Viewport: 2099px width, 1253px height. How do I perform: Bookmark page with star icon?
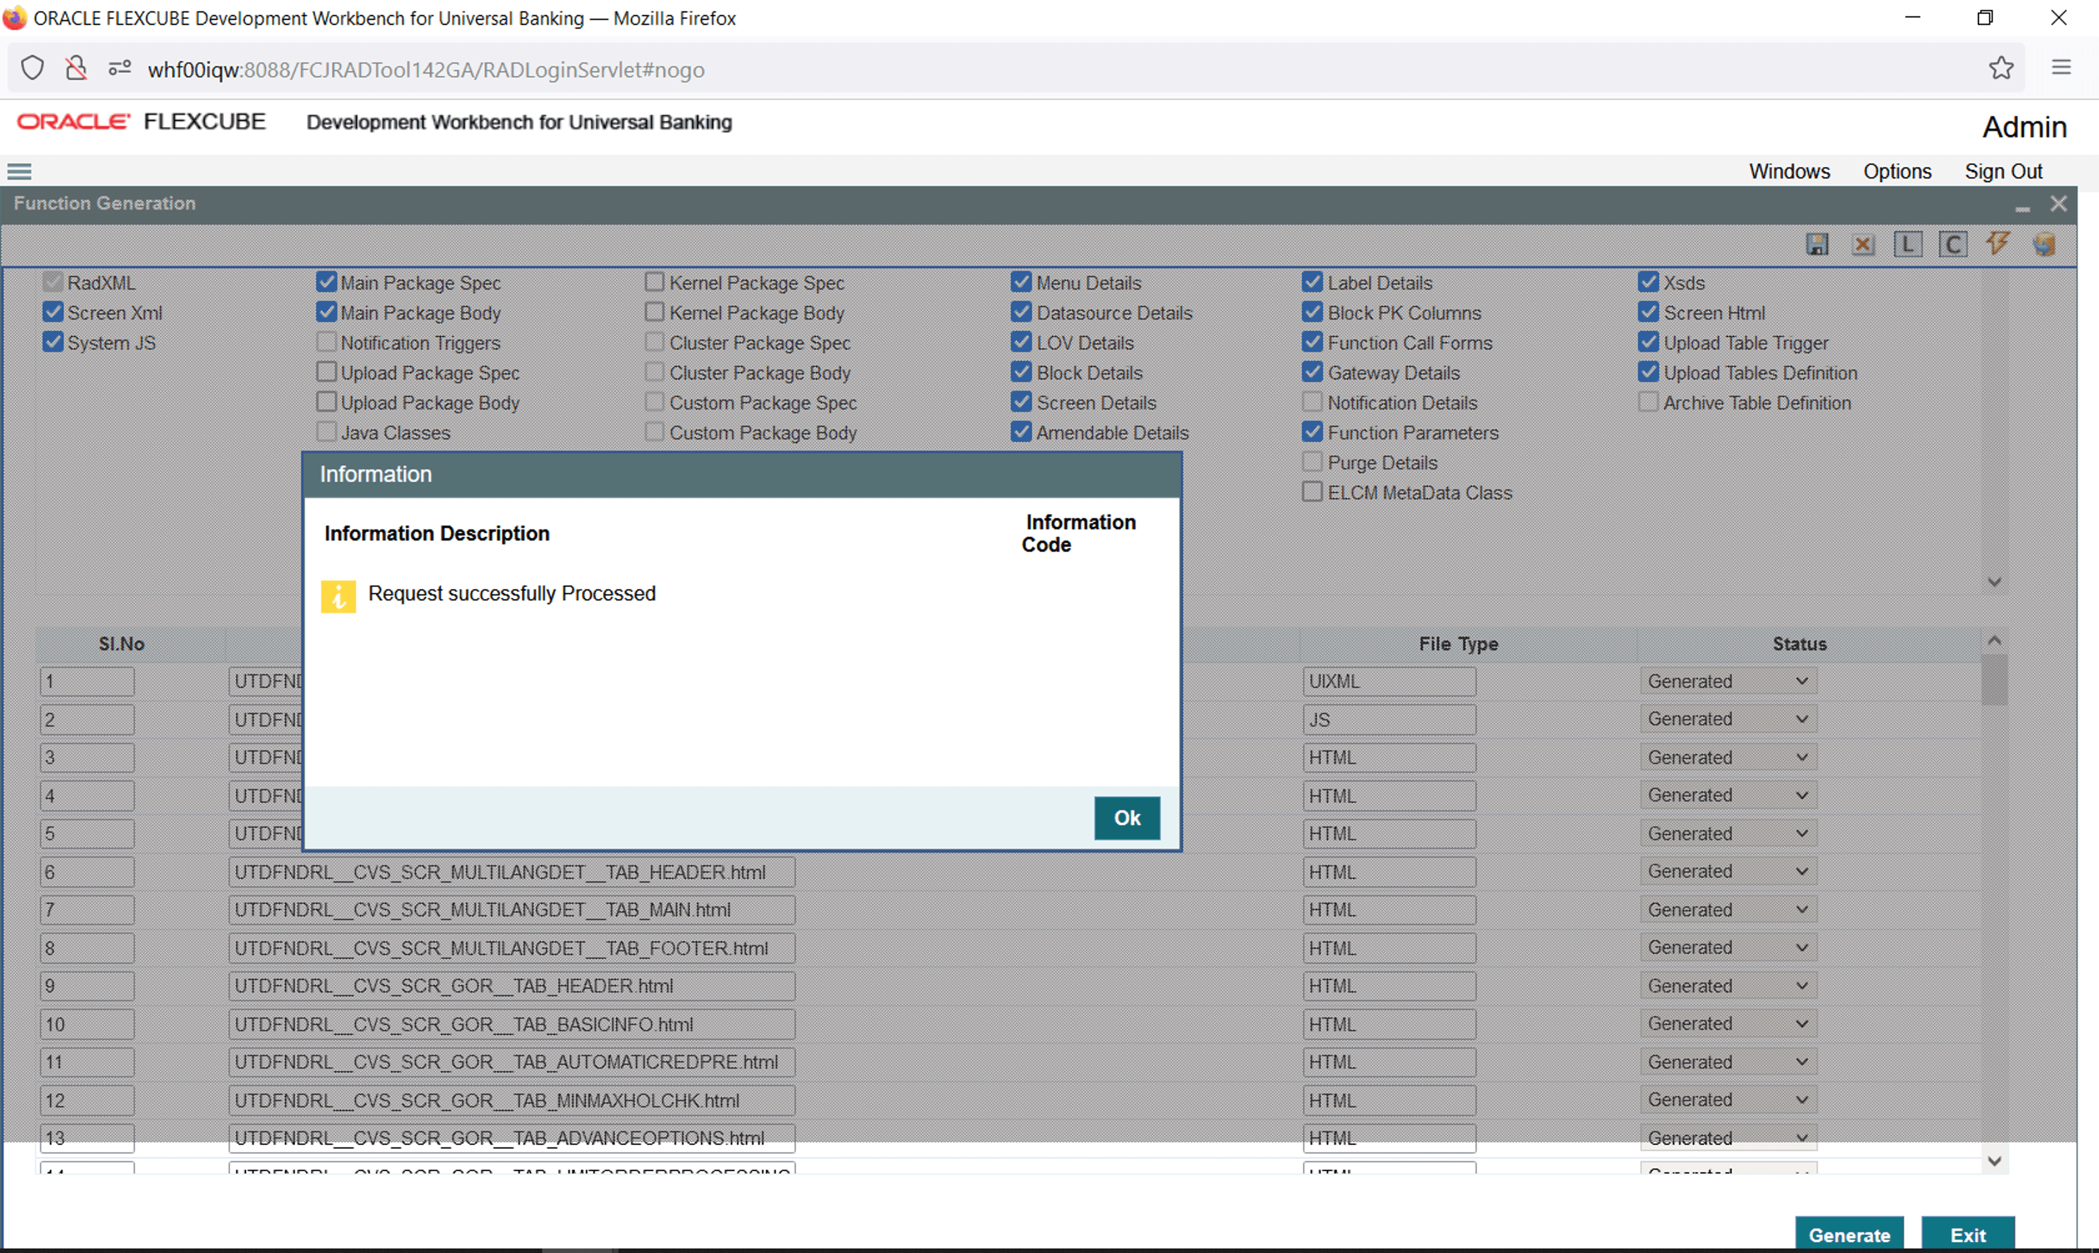(x=2000, y=69)
